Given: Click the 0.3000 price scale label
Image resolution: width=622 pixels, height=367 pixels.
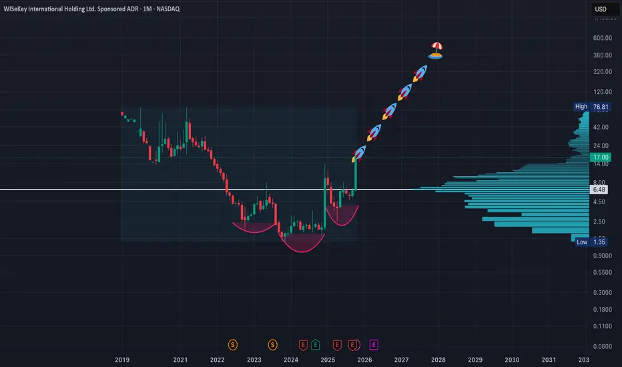Looking at the screenshot, I should pos(602,293).
